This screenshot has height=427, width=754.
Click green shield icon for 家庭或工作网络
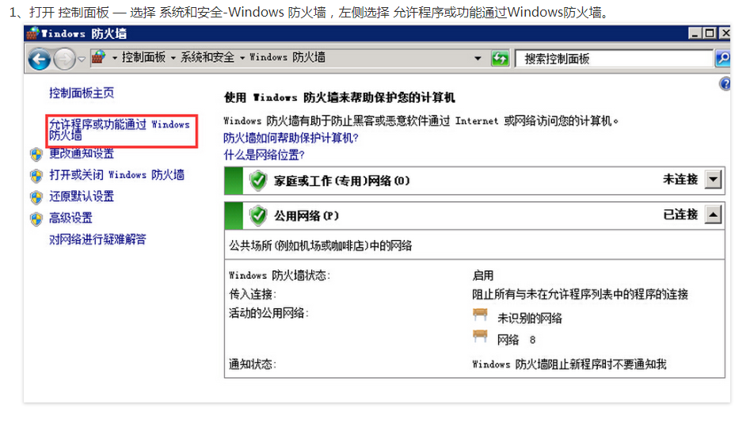point(258,181)
